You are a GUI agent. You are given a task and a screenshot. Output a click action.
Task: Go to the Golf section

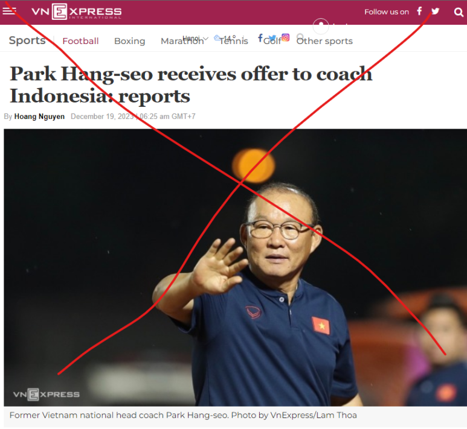point(272,41)
